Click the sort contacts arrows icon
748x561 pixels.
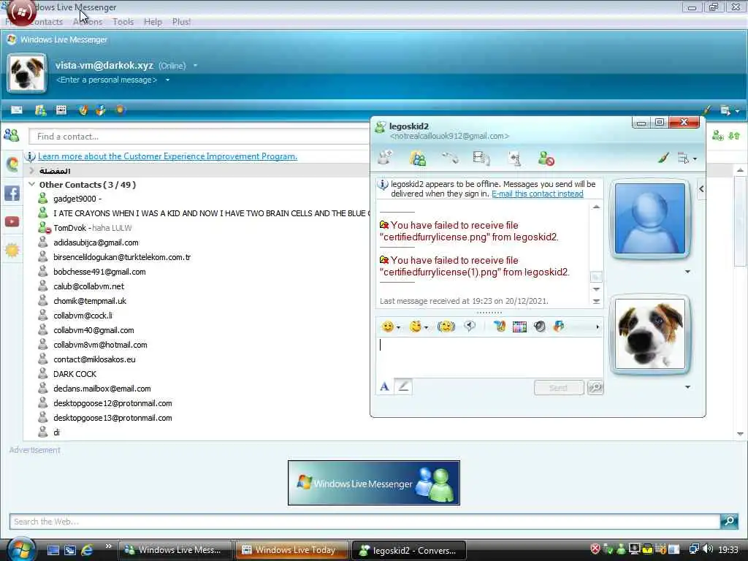pyautogui.click(x=734, y=136)
